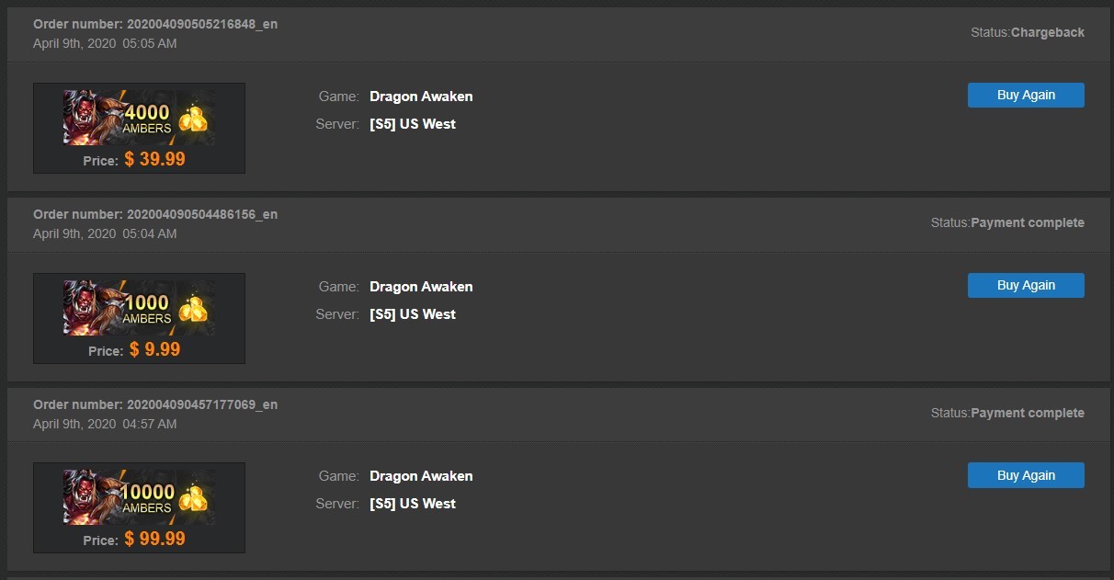This screenshot has height=580, width=1114.
Task: Click the $ 9.99 price text
Action: 154,349
